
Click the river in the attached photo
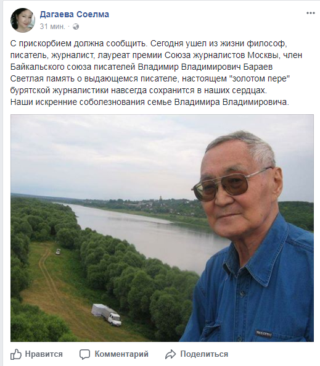149,231
